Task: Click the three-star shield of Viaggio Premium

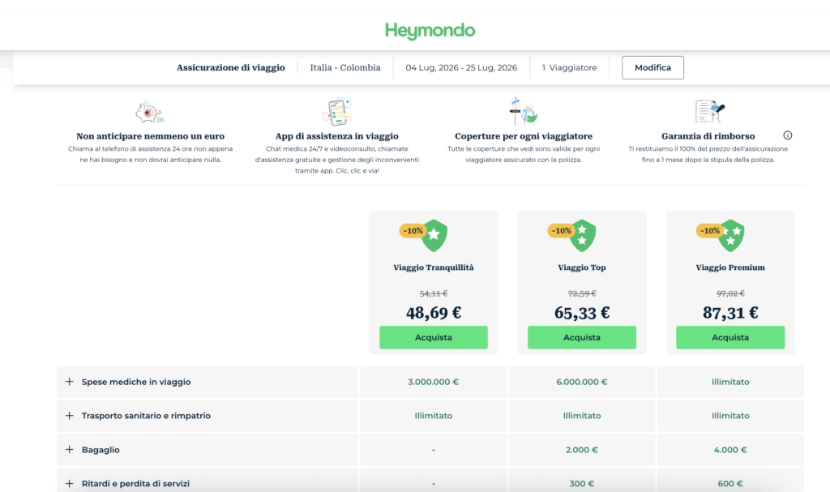Action: coord(732,236)
